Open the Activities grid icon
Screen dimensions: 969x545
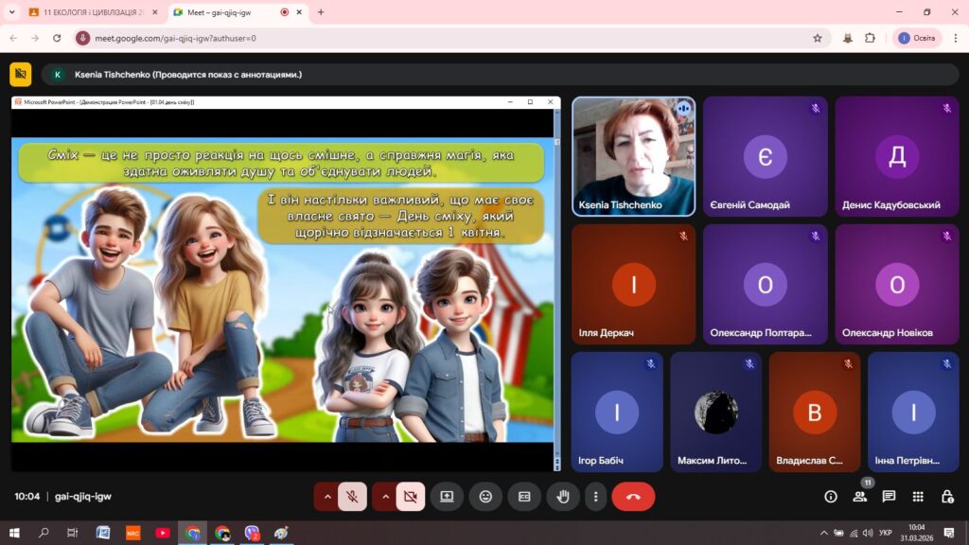click(x=918, y=496)
